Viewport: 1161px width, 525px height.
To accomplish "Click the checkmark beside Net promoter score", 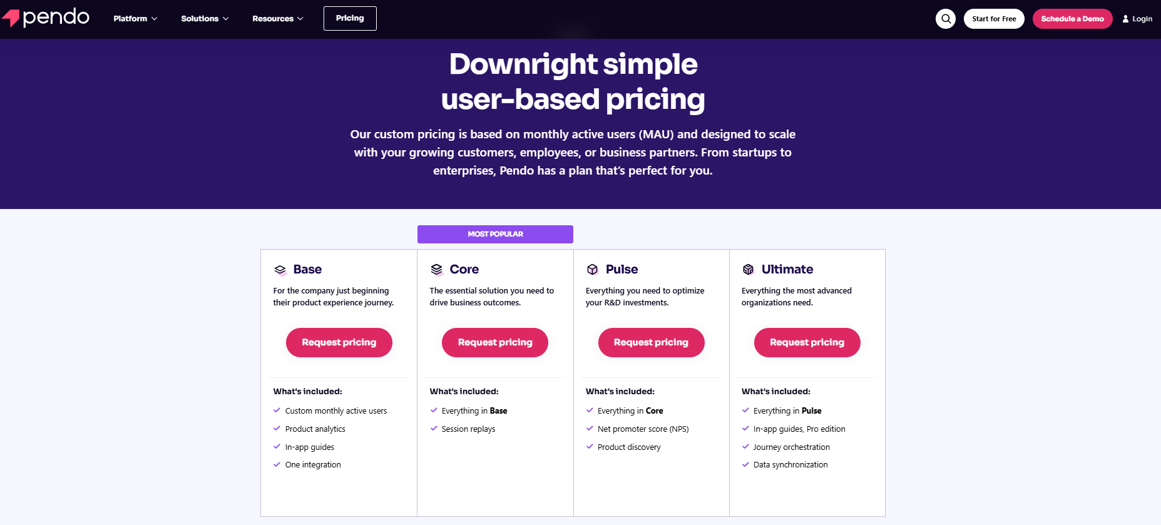I will click(x=590, y=429).
